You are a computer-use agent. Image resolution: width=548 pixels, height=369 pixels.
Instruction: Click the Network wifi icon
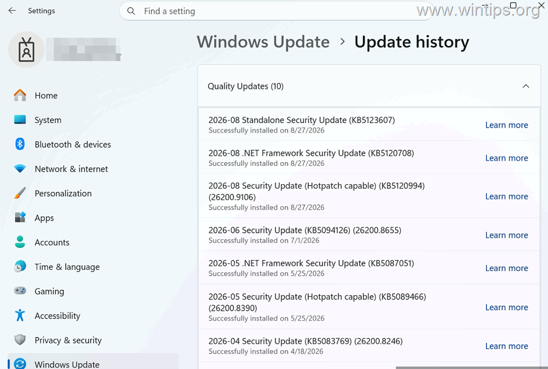tap(20, 168)
